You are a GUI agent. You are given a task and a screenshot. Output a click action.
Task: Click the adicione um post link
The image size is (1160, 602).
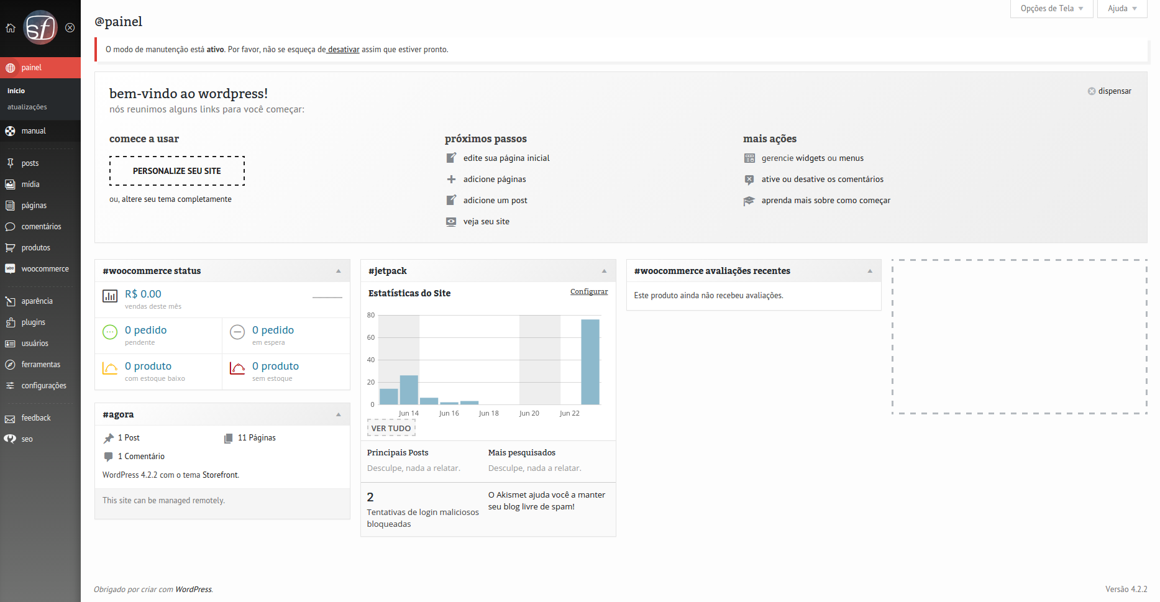[x=495, y=200]
